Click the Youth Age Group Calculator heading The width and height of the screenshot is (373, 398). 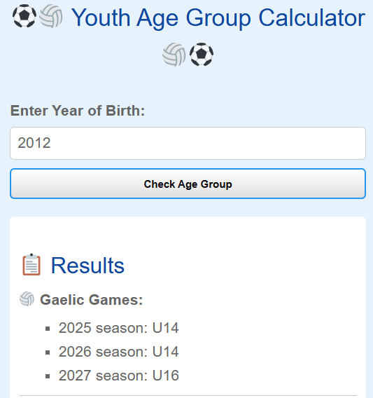218,18
